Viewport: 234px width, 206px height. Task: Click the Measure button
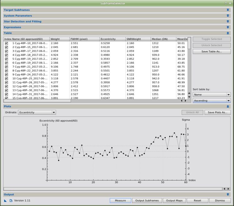[120, 200]
